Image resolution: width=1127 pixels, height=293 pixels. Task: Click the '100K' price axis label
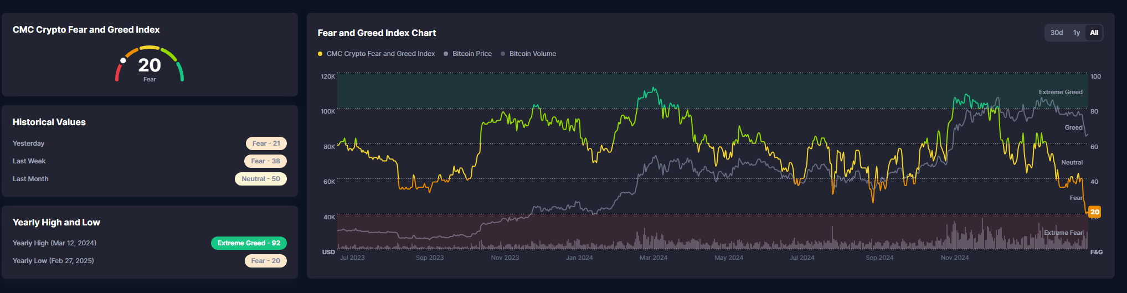click(x=328, y=111)
